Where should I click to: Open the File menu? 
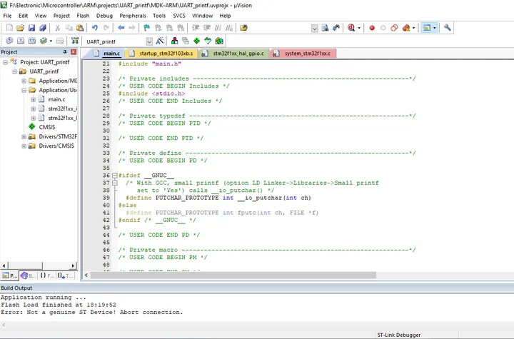[7, 16]
